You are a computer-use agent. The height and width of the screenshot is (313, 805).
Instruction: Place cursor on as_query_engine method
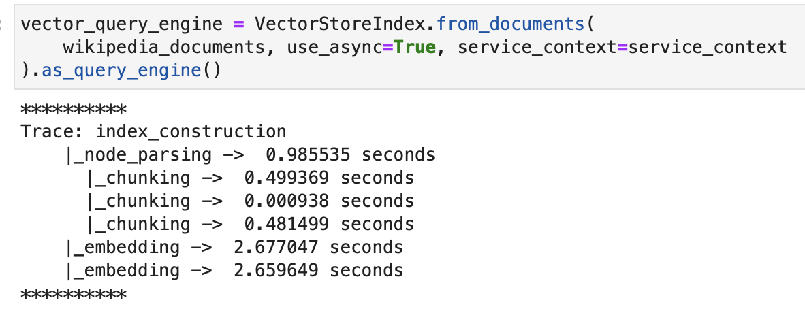point(125,71)
